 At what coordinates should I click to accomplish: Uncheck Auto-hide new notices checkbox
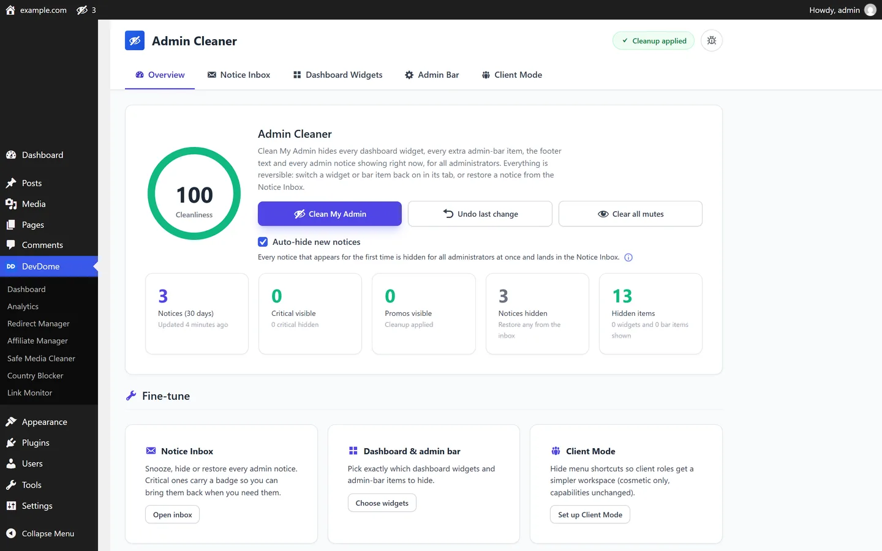263,242
